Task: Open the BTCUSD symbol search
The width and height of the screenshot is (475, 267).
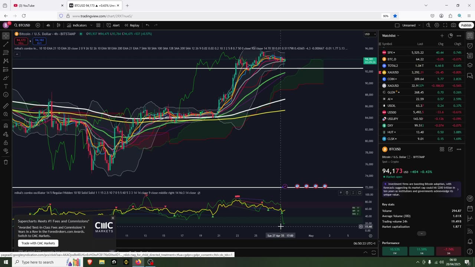Action: coord(22,25)
